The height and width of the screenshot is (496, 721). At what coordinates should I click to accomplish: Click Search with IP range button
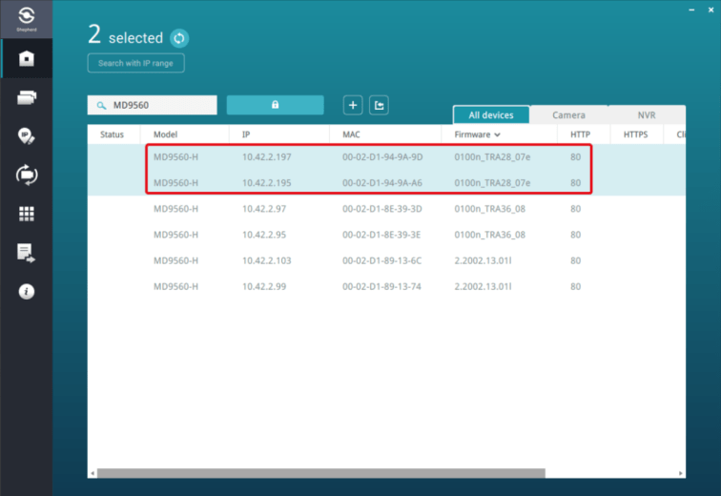(x=135, y=63)
